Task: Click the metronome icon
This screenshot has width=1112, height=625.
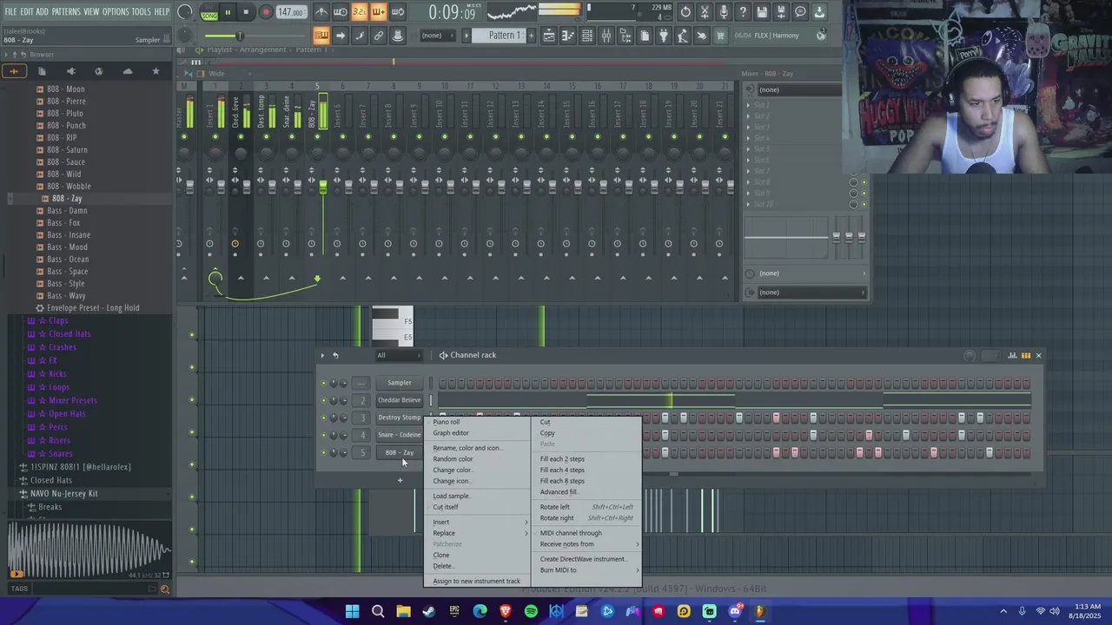Action: click(x=321, y=12)
